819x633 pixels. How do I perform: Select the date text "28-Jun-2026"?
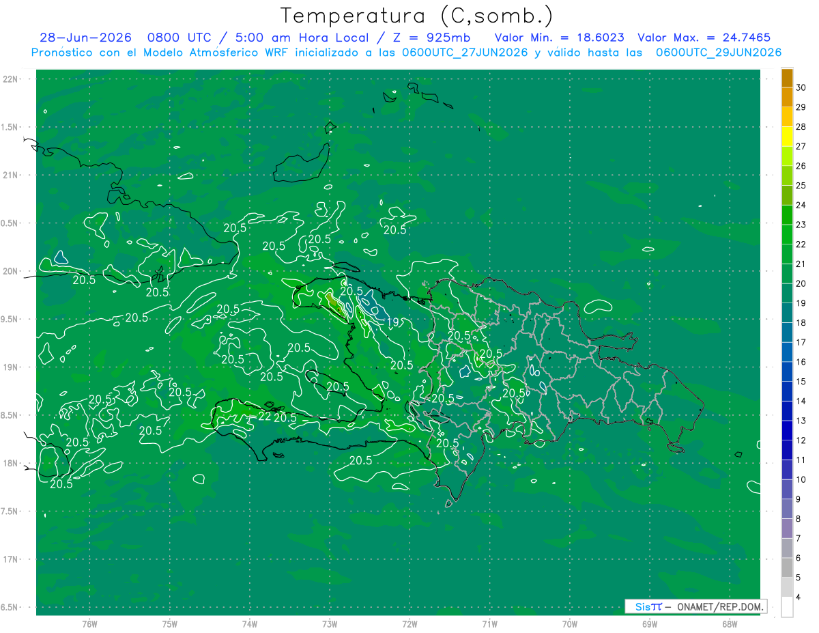[x=85, y=38]
